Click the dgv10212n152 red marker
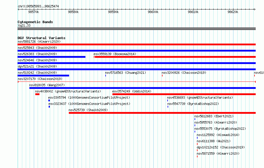 (197, 150)
